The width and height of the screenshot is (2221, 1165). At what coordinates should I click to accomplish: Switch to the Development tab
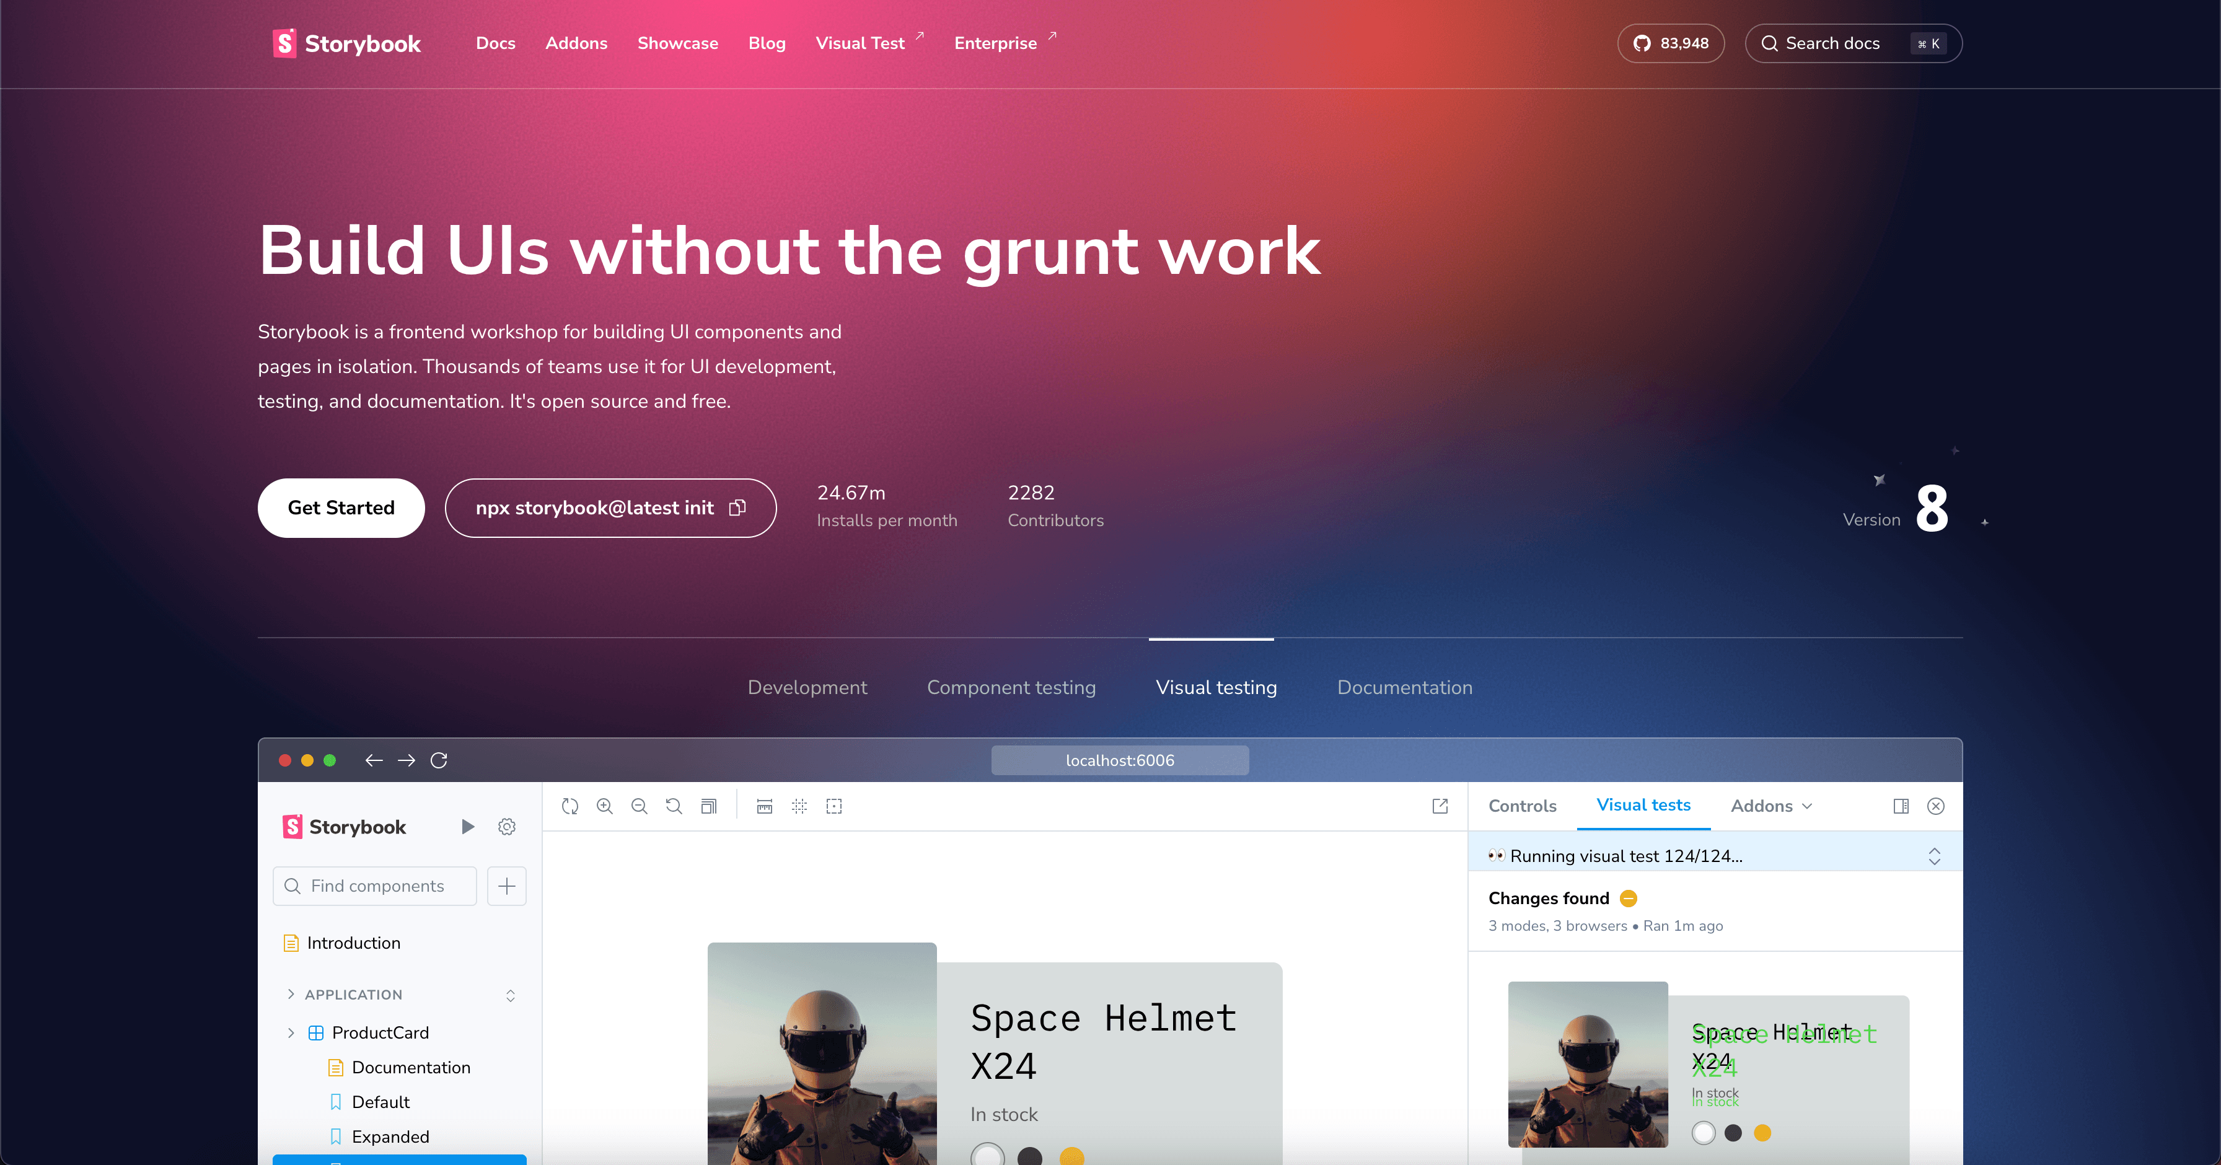click(807, 687)
